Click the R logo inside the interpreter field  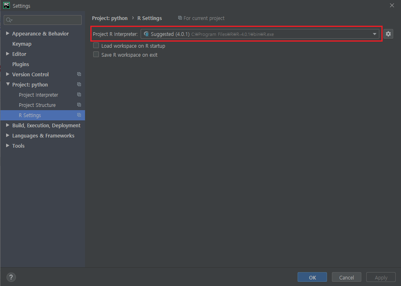coord(146,34)
